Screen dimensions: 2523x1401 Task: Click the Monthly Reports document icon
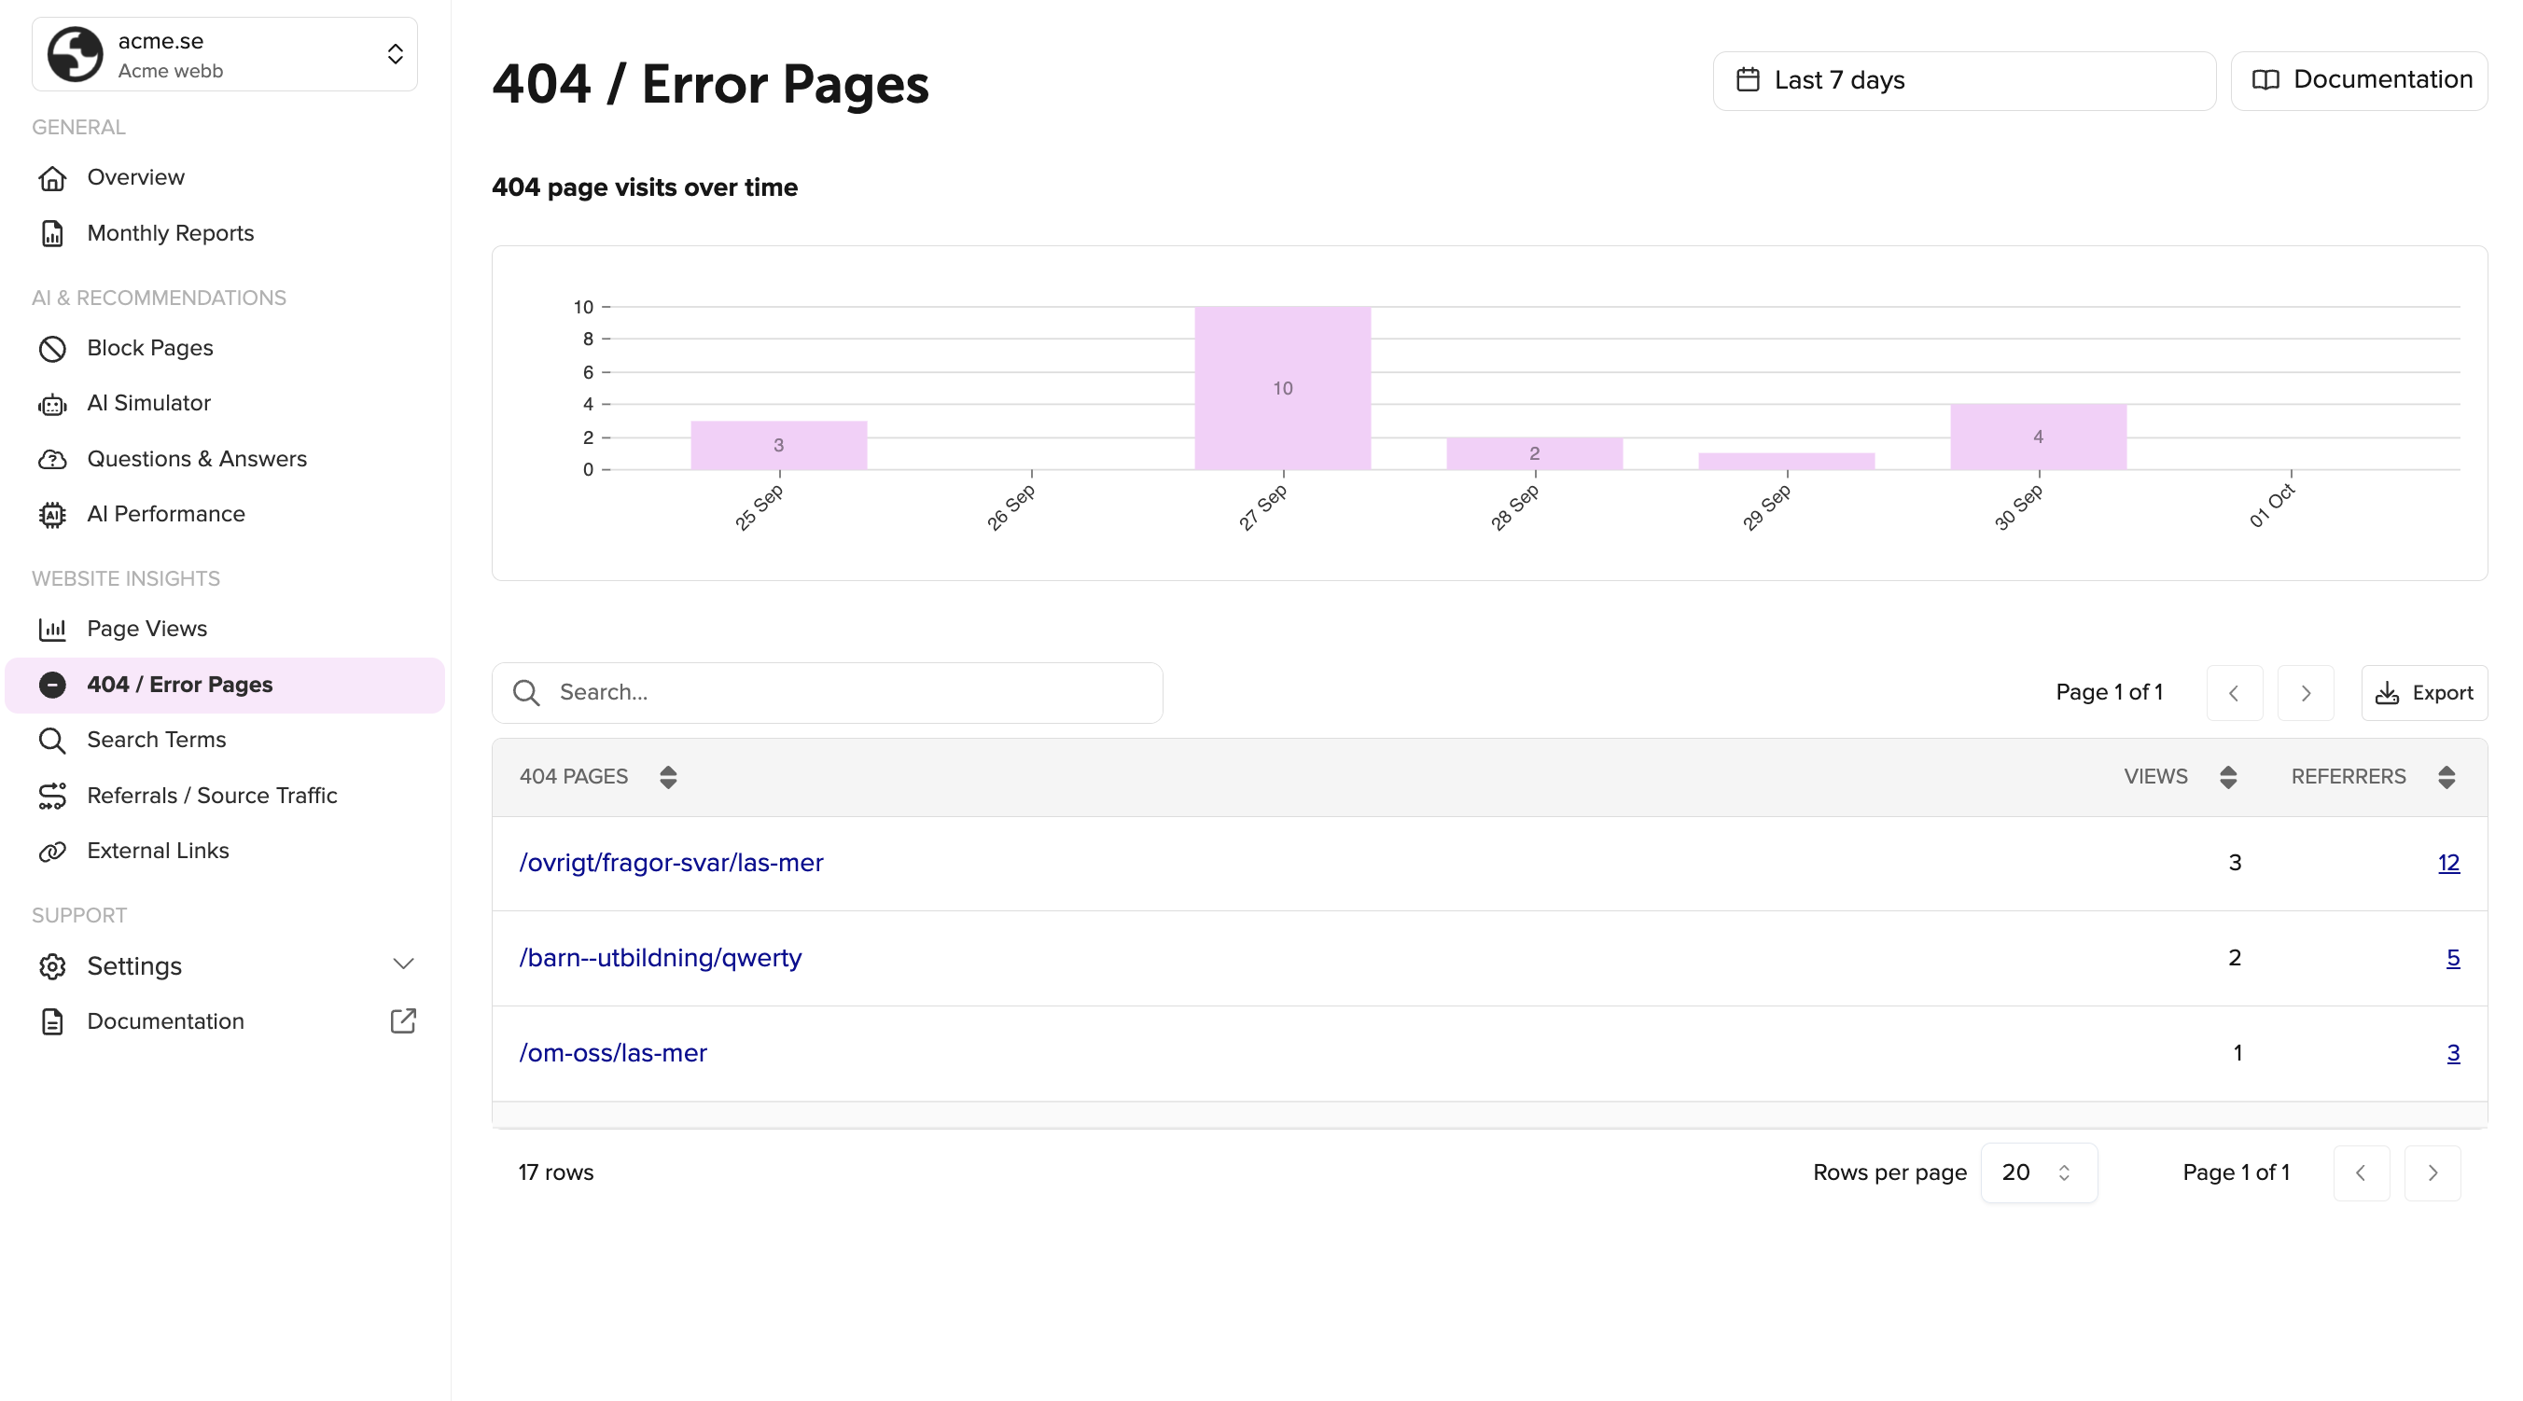(52, 234)
